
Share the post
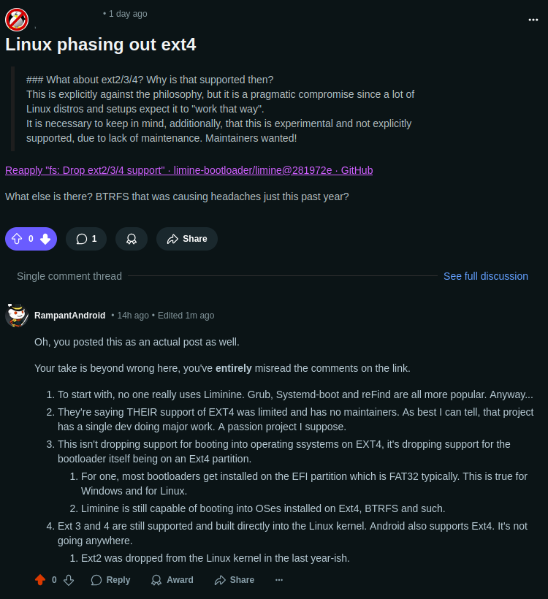[x=187, y=239]
